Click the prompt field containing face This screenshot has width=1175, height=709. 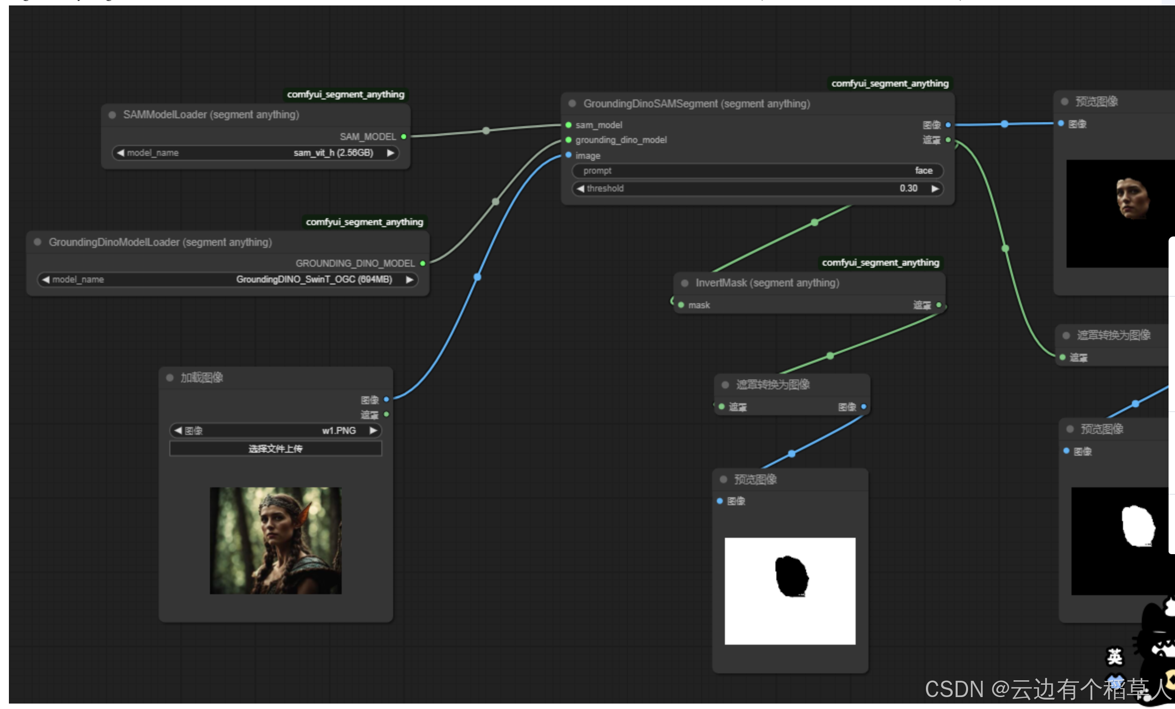pyautogui.click(x=757, y=171)
